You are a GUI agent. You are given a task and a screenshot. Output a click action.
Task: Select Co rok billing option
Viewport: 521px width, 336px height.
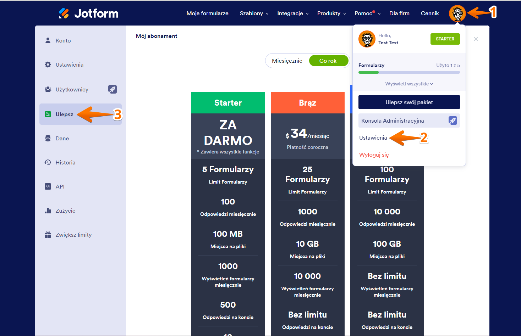[x=328, y=61]
